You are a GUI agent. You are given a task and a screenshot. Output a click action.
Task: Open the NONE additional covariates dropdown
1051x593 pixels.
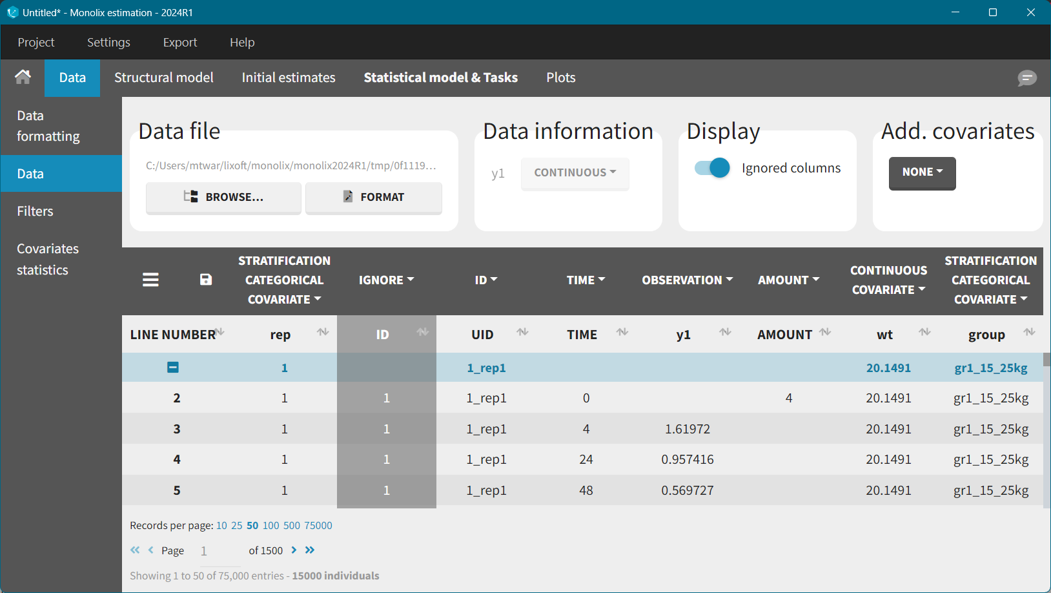click(x=922, y=172)
